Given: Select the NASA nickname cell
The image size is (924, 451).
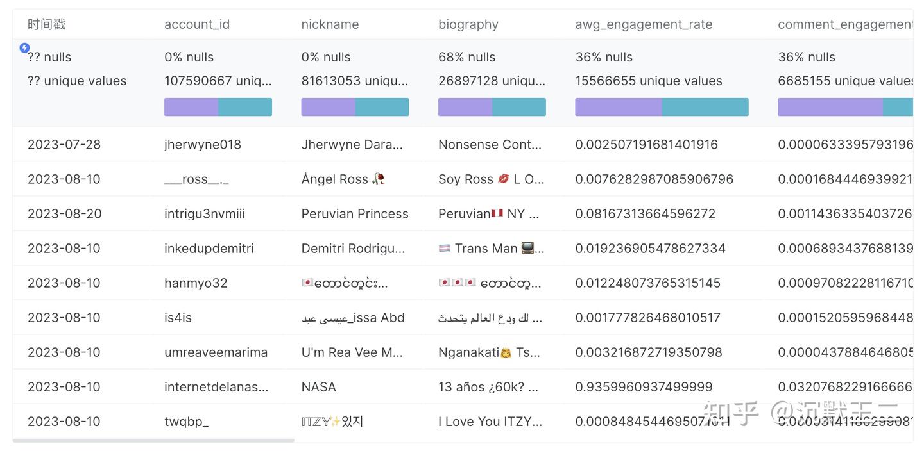Looking at the screenshot, I should [x=319, y=387].
